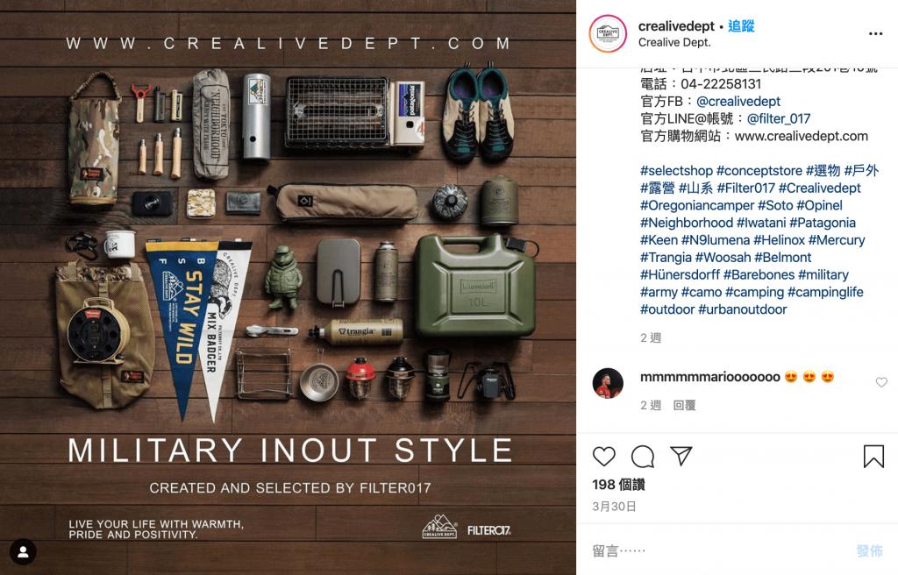Viewport: 898px width, 575px height.
Task: Open the @crealivedept Facebook mention
Action: pos(738,102)
